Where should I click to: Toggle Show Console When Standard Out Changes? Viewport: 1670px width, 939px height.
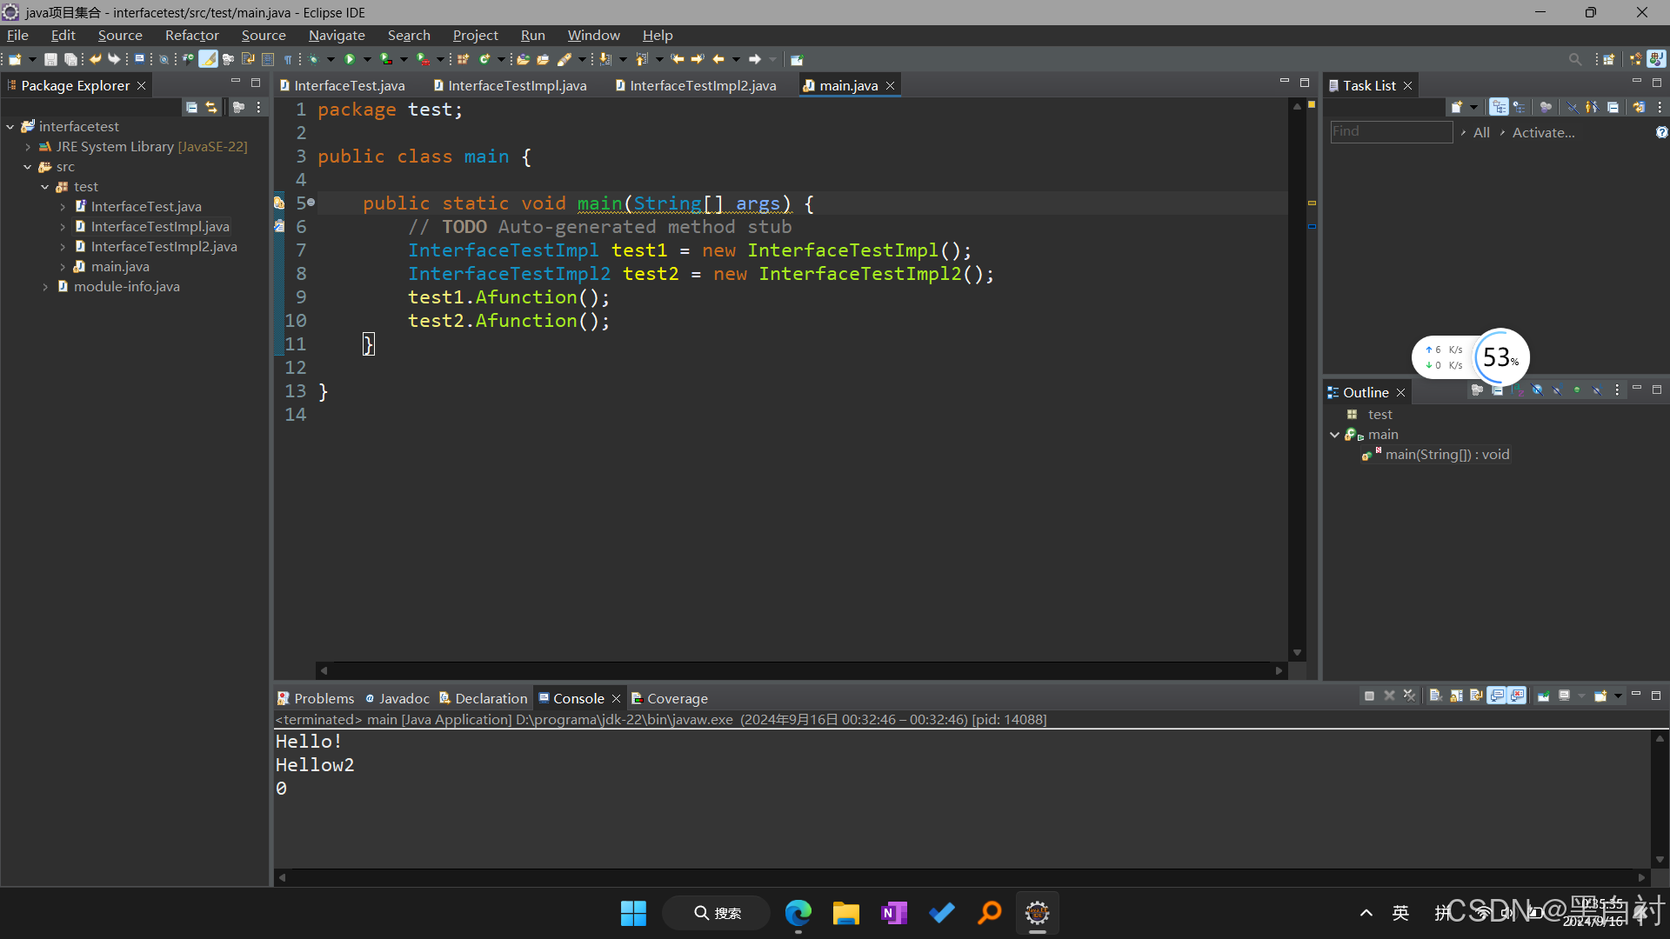1496,696
